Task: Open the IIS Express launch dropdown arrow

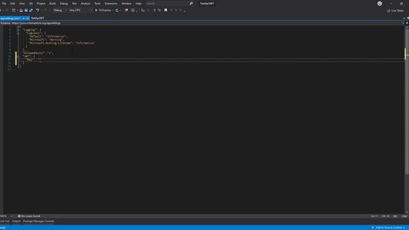Action: [x=113, y=10]
